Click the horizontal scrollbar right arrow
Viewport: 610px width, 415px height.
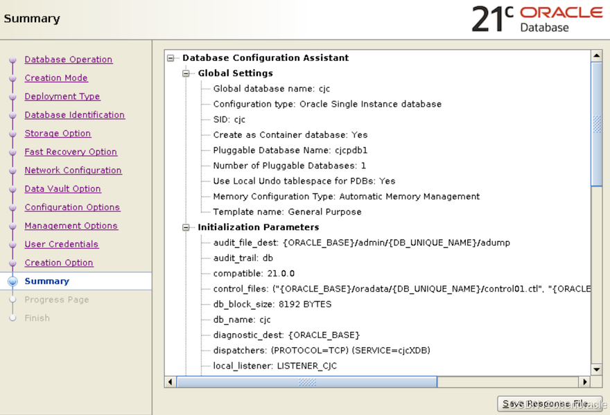click(585, 382)
